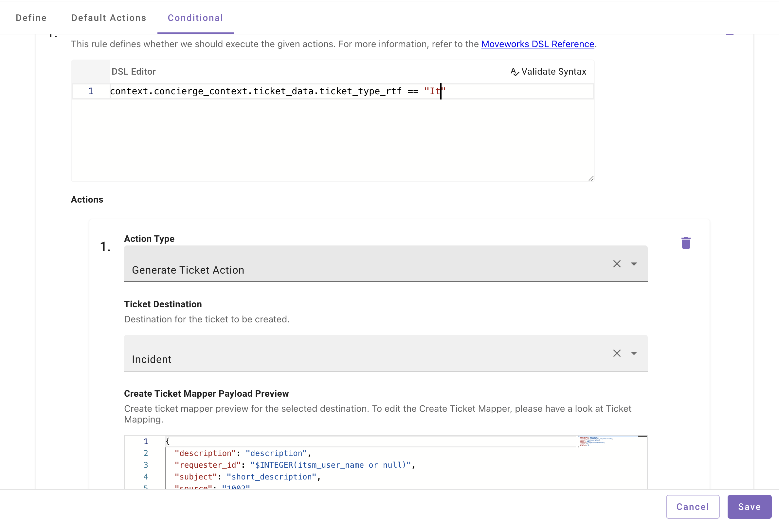Click the Validate Syntax checkmark icon
This screenshot has width=779, height=523.
(x=515, y=72)
